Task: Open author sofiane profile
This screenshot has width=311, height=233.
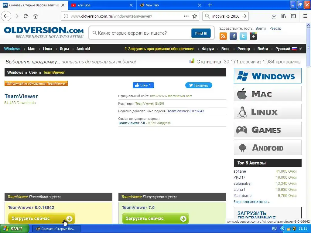Action: [240, 171]
